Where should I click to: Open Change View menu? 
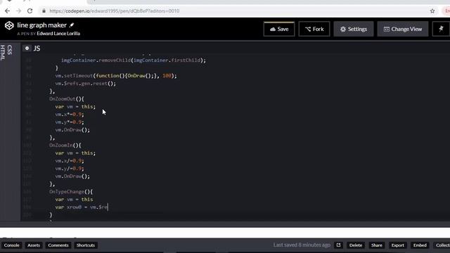(403, 29)
